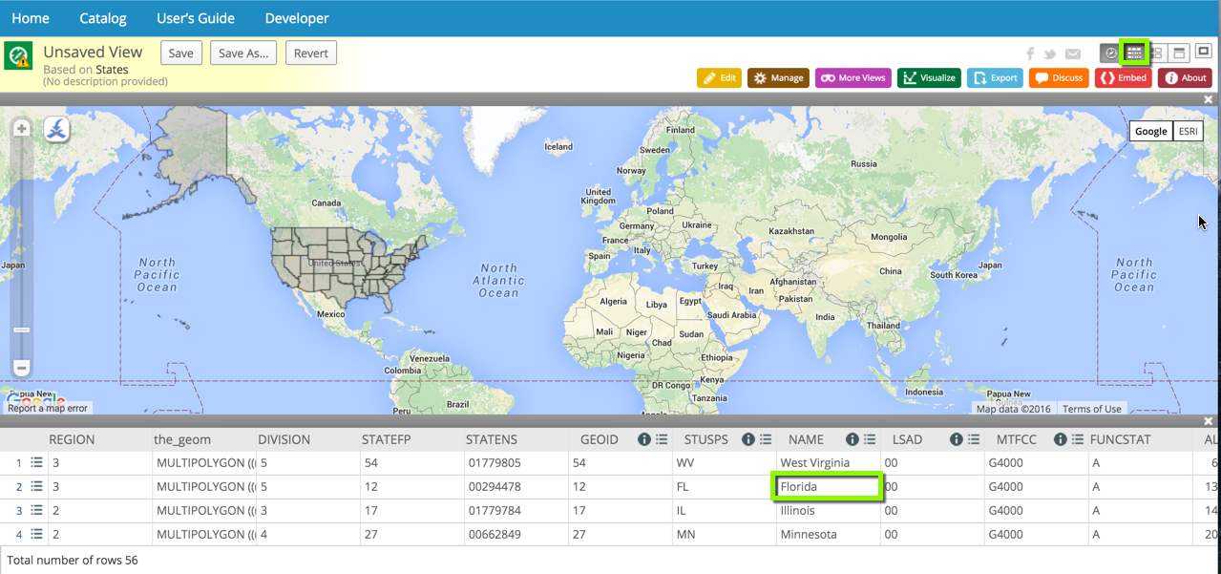The image size is (1221, 574).
Task: Open the About button
Action: click(x=1185, y=78)
